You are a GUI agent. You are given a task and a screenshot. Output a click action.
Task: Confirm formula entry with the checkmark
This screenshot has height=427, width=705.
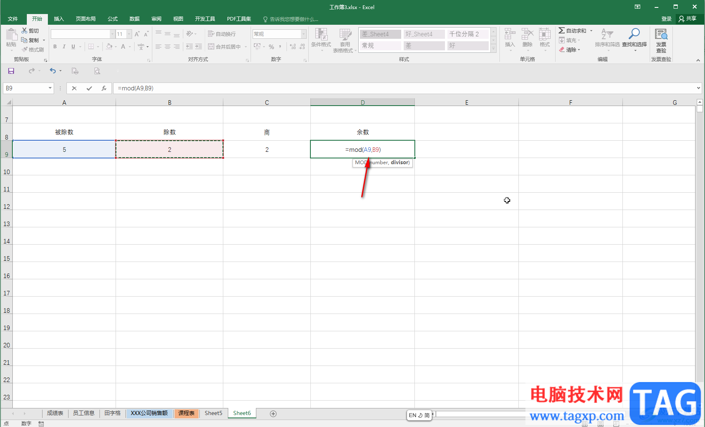coord(89,88)
